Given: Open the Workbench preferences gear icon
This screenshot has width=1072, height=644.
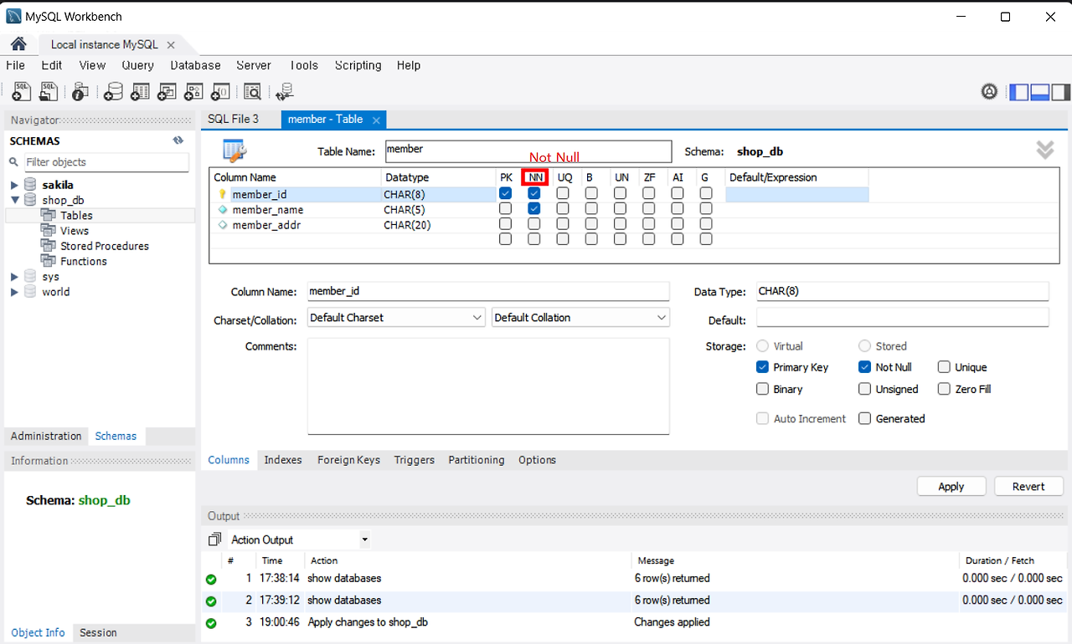Looking at the screenshot, I should coord(990,92).
